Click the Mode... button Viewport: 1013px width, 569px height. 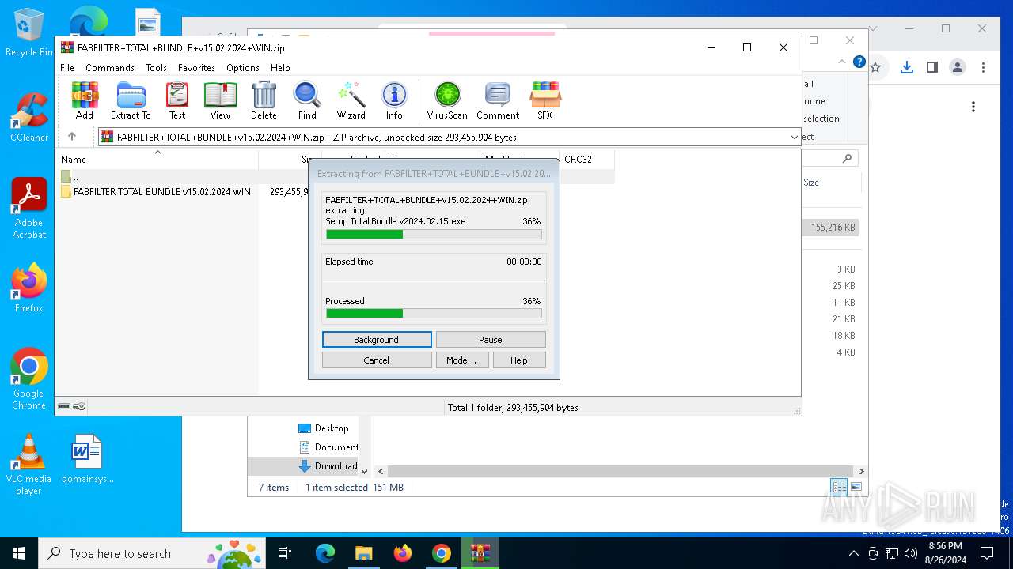click(461, 360)
